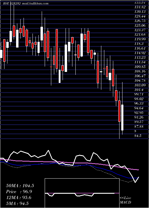Select the 121.68 price axis label
This screenshot has height=208, width=149.
(x=140, y=35)
